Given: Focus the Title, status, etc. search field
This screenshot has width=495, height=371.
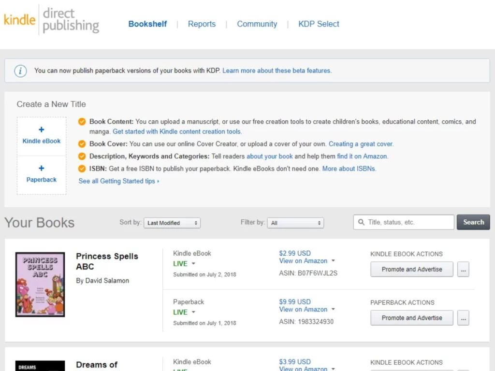Looking at the screenshot, I should pos(404,222).
